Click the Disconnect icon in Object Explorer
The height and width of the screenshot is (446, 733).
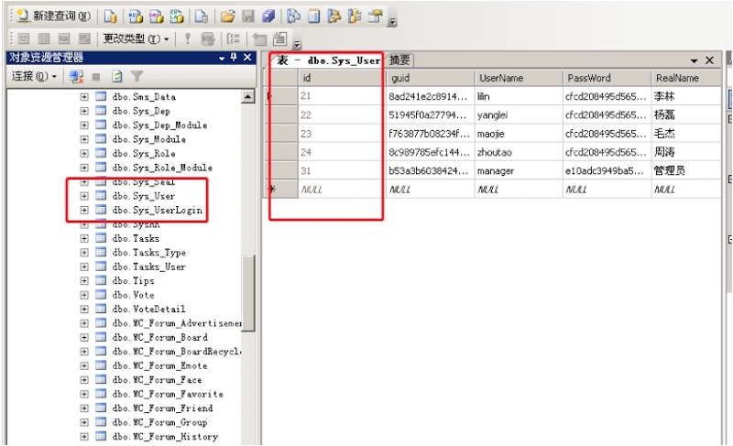[77, 77]
